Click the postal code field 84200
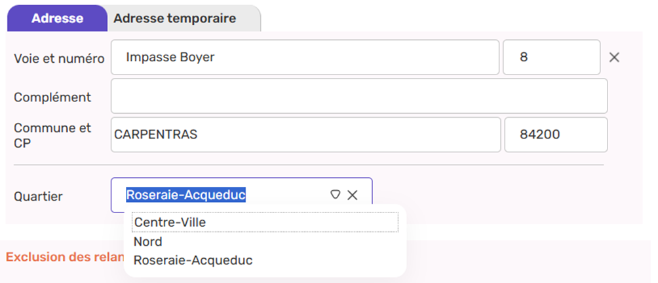 (555, 135)
